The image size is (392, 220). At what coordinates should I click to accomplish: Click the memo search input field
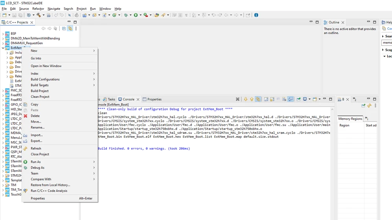(387, 43)
